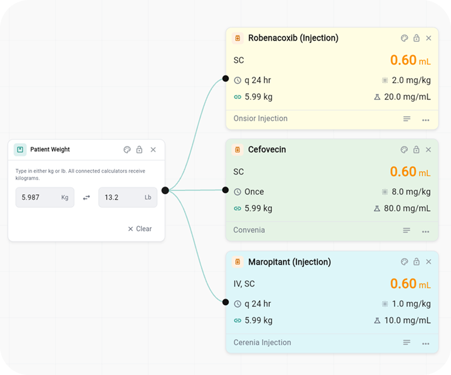Click the swap arrows between Kg and Lb fields
This screenshot has width=451, height=375.
click(x=86, y=197)
